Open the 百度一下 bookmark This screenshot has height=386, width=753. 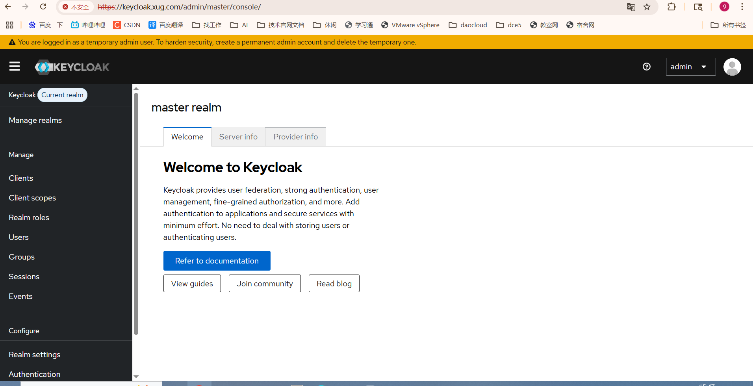46,25
